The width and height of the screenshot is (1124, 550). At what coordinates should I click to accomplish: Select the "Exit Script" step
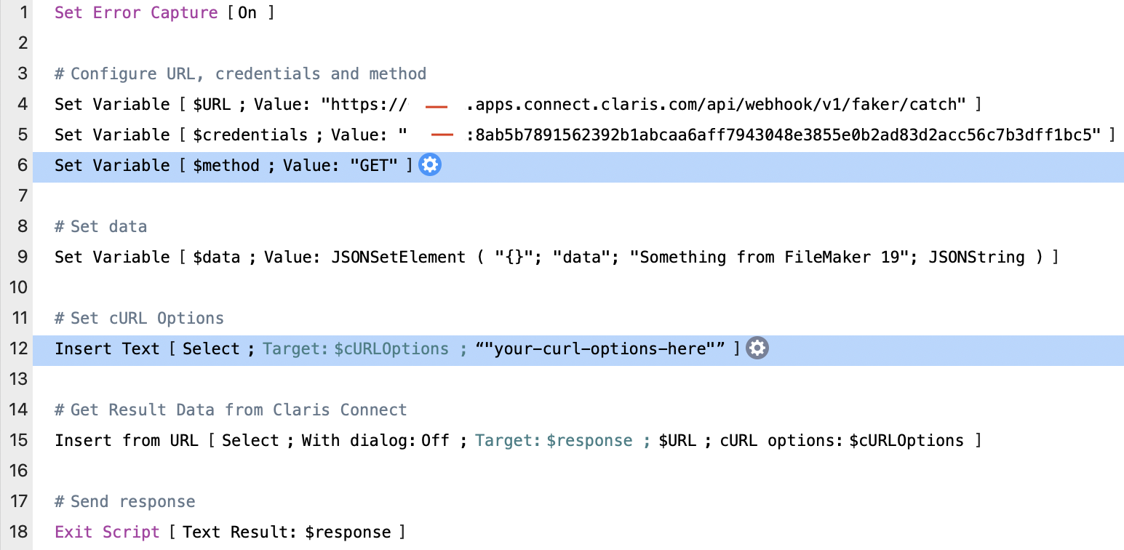(106, 531)
